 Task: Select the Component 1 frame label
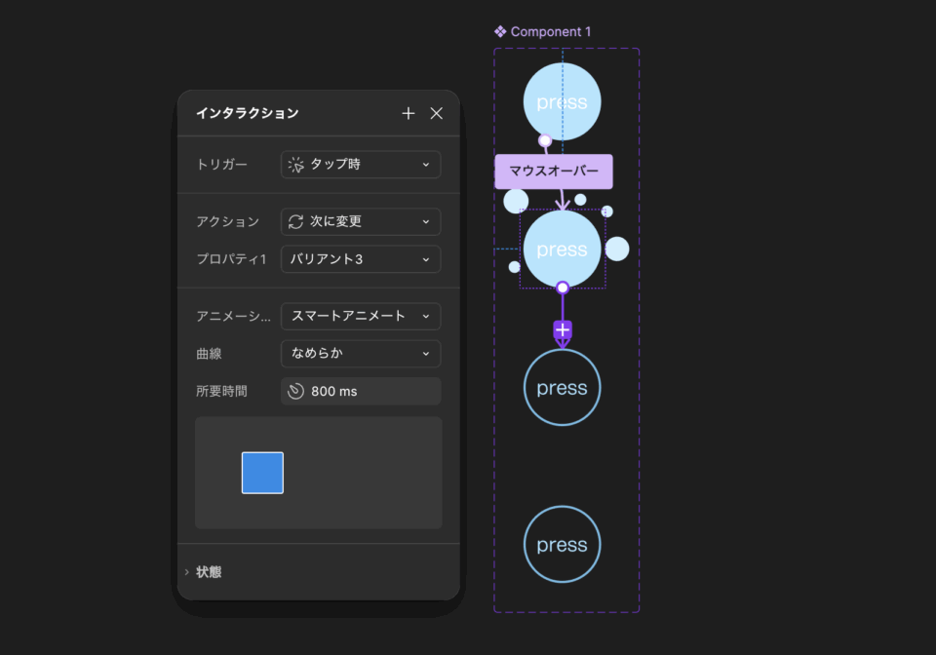(x=550, y=31)
